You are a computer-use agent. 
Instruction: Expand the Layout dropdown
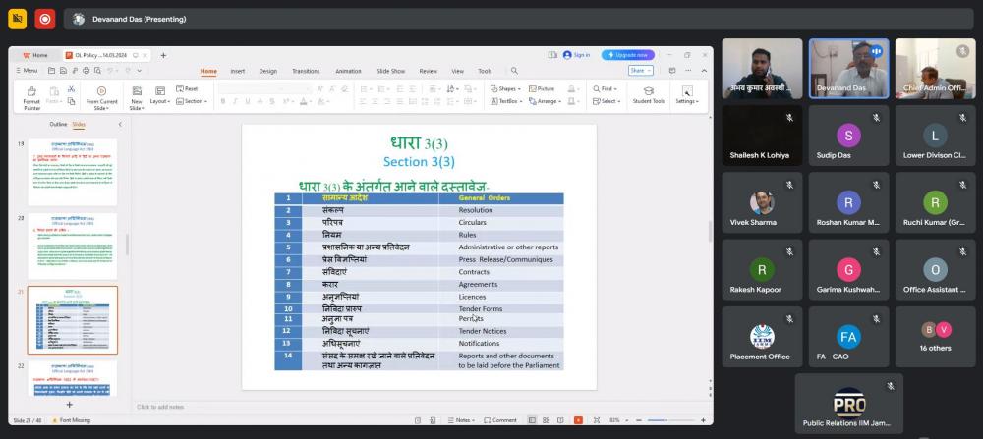click(160, 101)
